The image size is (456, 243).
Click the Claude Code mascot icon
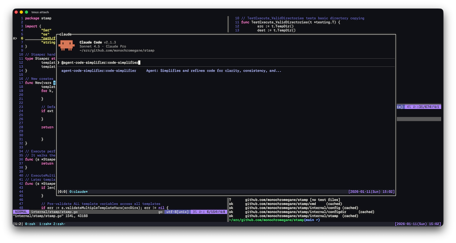tap(66, 45)
